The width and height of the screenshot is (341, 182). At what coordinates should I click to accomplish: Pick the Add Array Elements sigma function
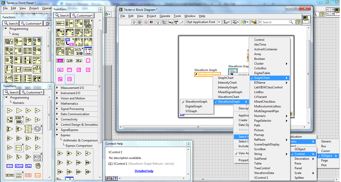click(10, 129)
